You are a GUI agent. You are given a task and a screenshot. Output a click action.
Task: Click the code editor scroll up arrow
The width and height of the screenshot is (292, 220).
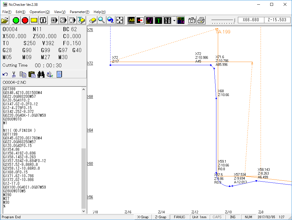83,89
